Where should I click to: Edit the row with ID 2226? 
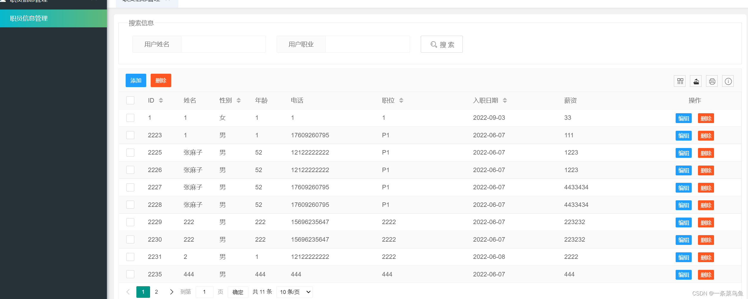coord(684,171)
